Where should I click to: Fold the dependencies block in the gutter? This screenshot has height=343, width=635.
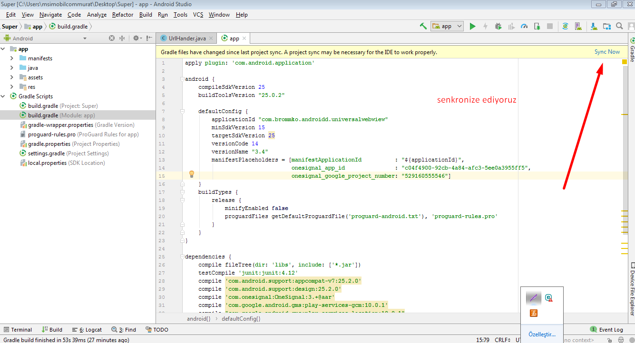coord(182,257)
